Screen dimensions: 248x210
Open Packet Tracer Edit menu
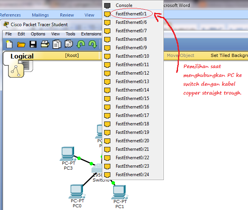point(21,34)
